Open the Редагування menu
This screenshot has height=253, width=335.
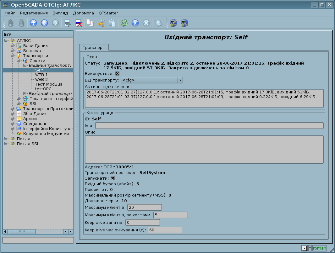(34, 13)
